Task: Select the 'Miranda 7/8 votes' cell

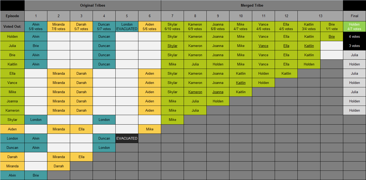Action: click(x=58, y=27)
